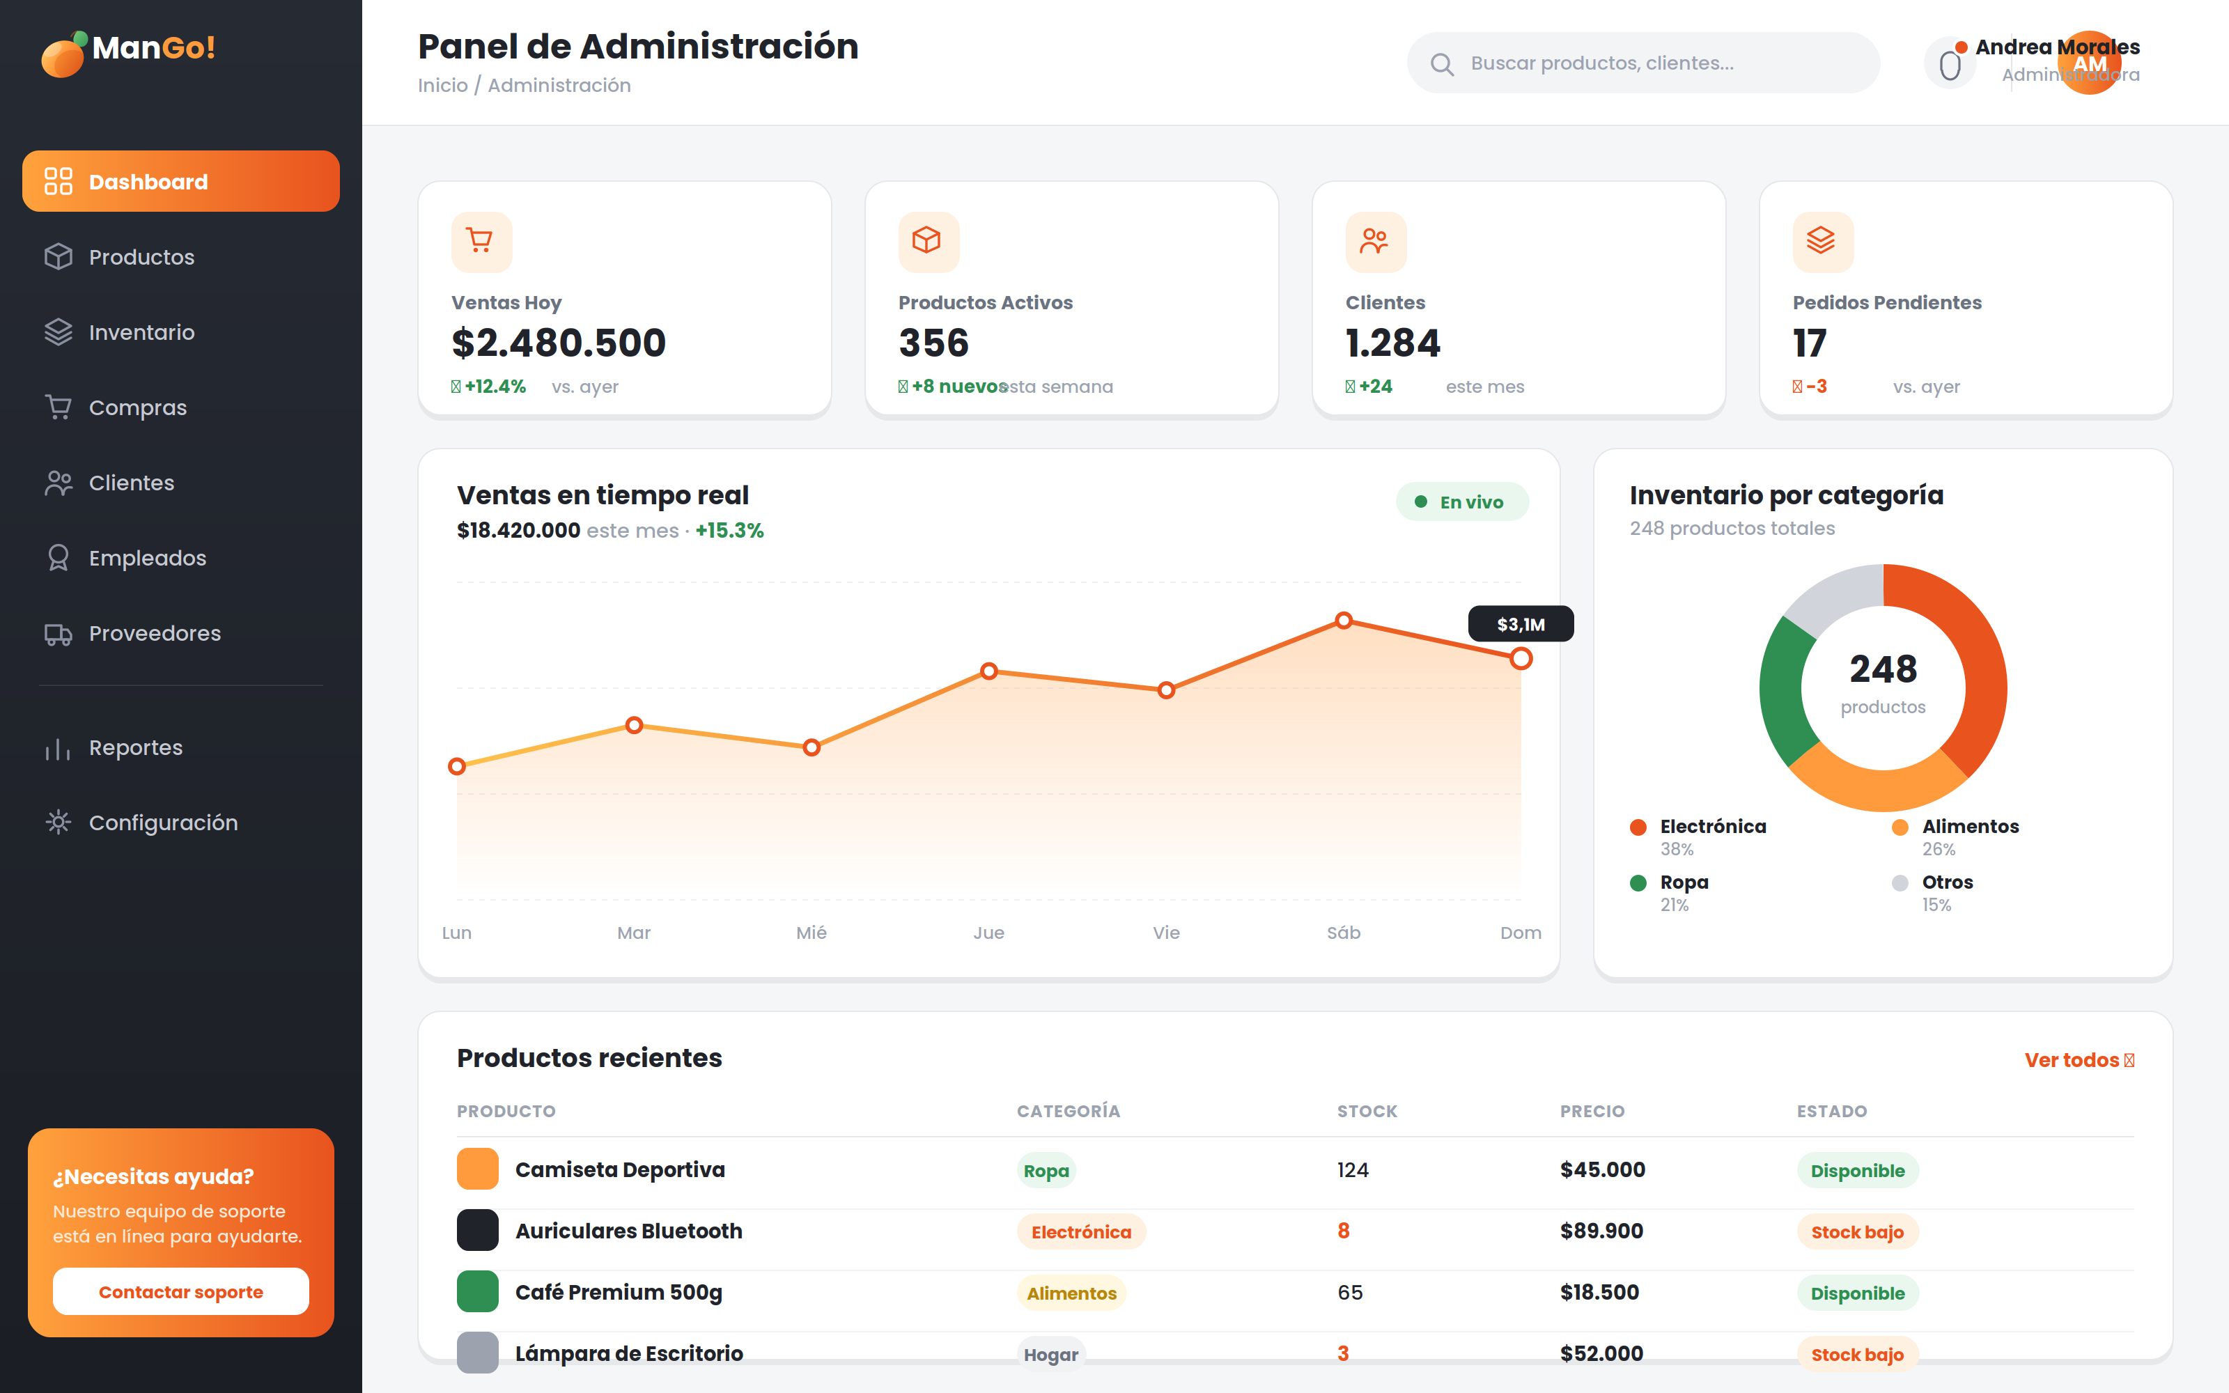Click the Otros legend label
2229x1393 pixels.
(1947, 882)
